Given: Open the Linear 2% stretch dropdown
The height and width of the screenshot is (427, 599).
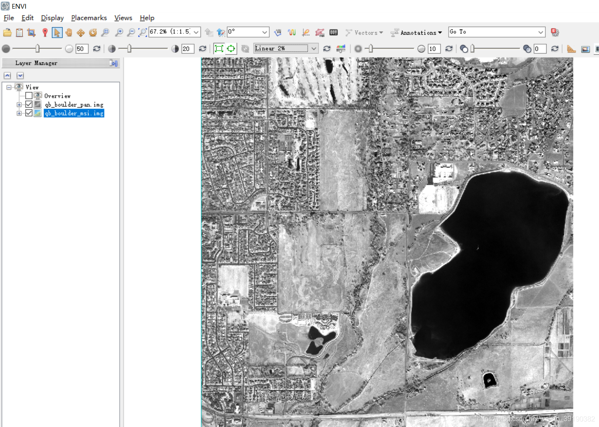Looking at the screenshot, I should pos(314,48).
